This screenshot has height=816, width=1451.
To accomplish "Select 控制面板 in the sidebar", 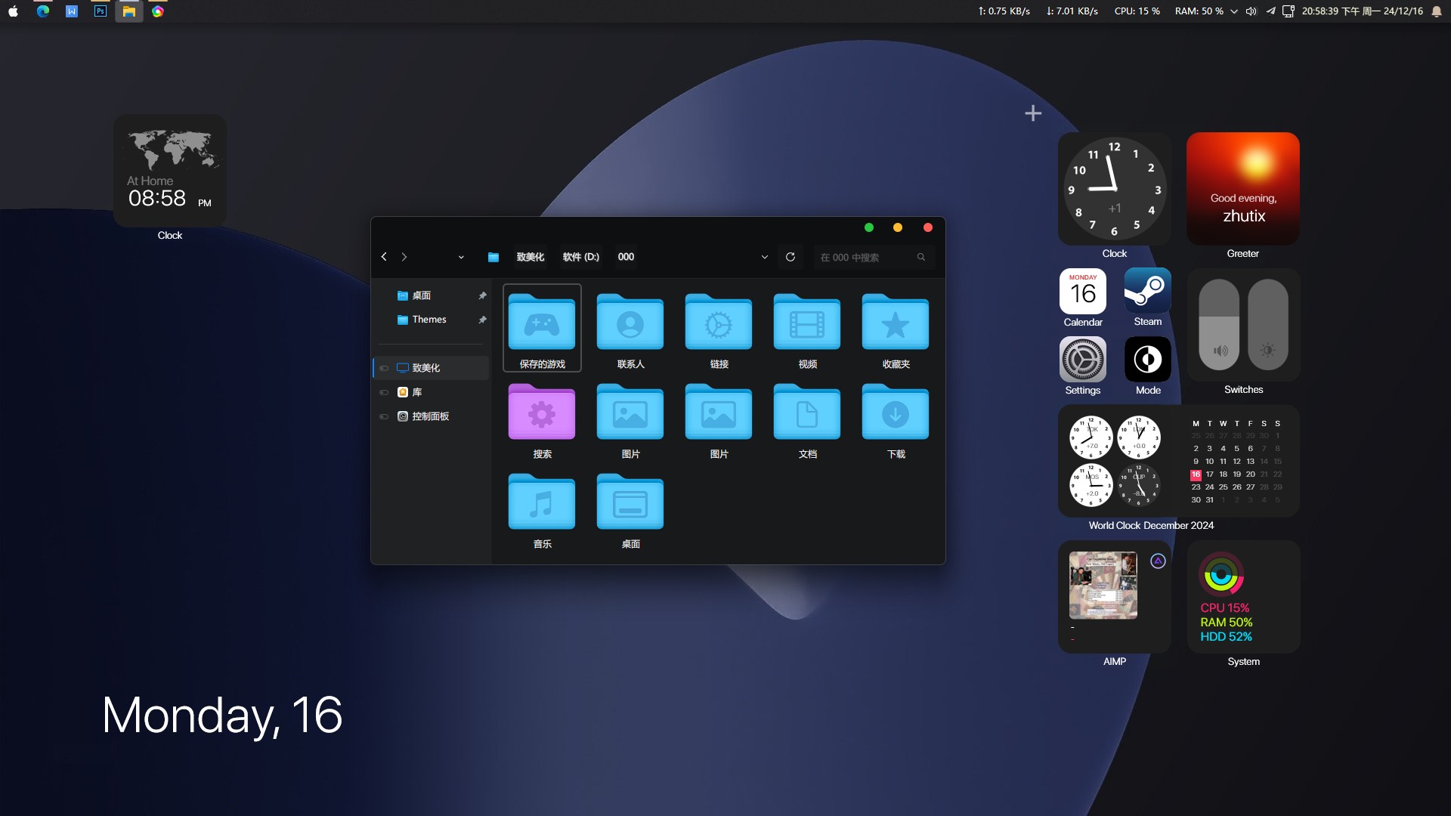I will click(x=430, y=416).
